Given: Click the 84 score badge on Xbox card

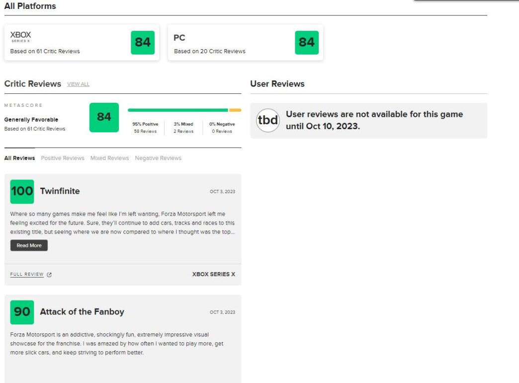Looking at the screenshot, I should point(143,42).
